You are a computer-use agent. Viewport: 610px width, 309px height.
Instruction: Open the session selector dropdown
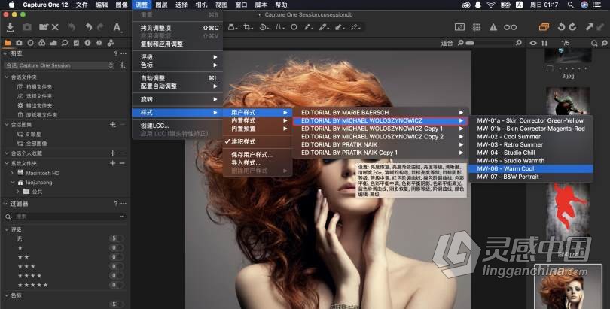59,65
